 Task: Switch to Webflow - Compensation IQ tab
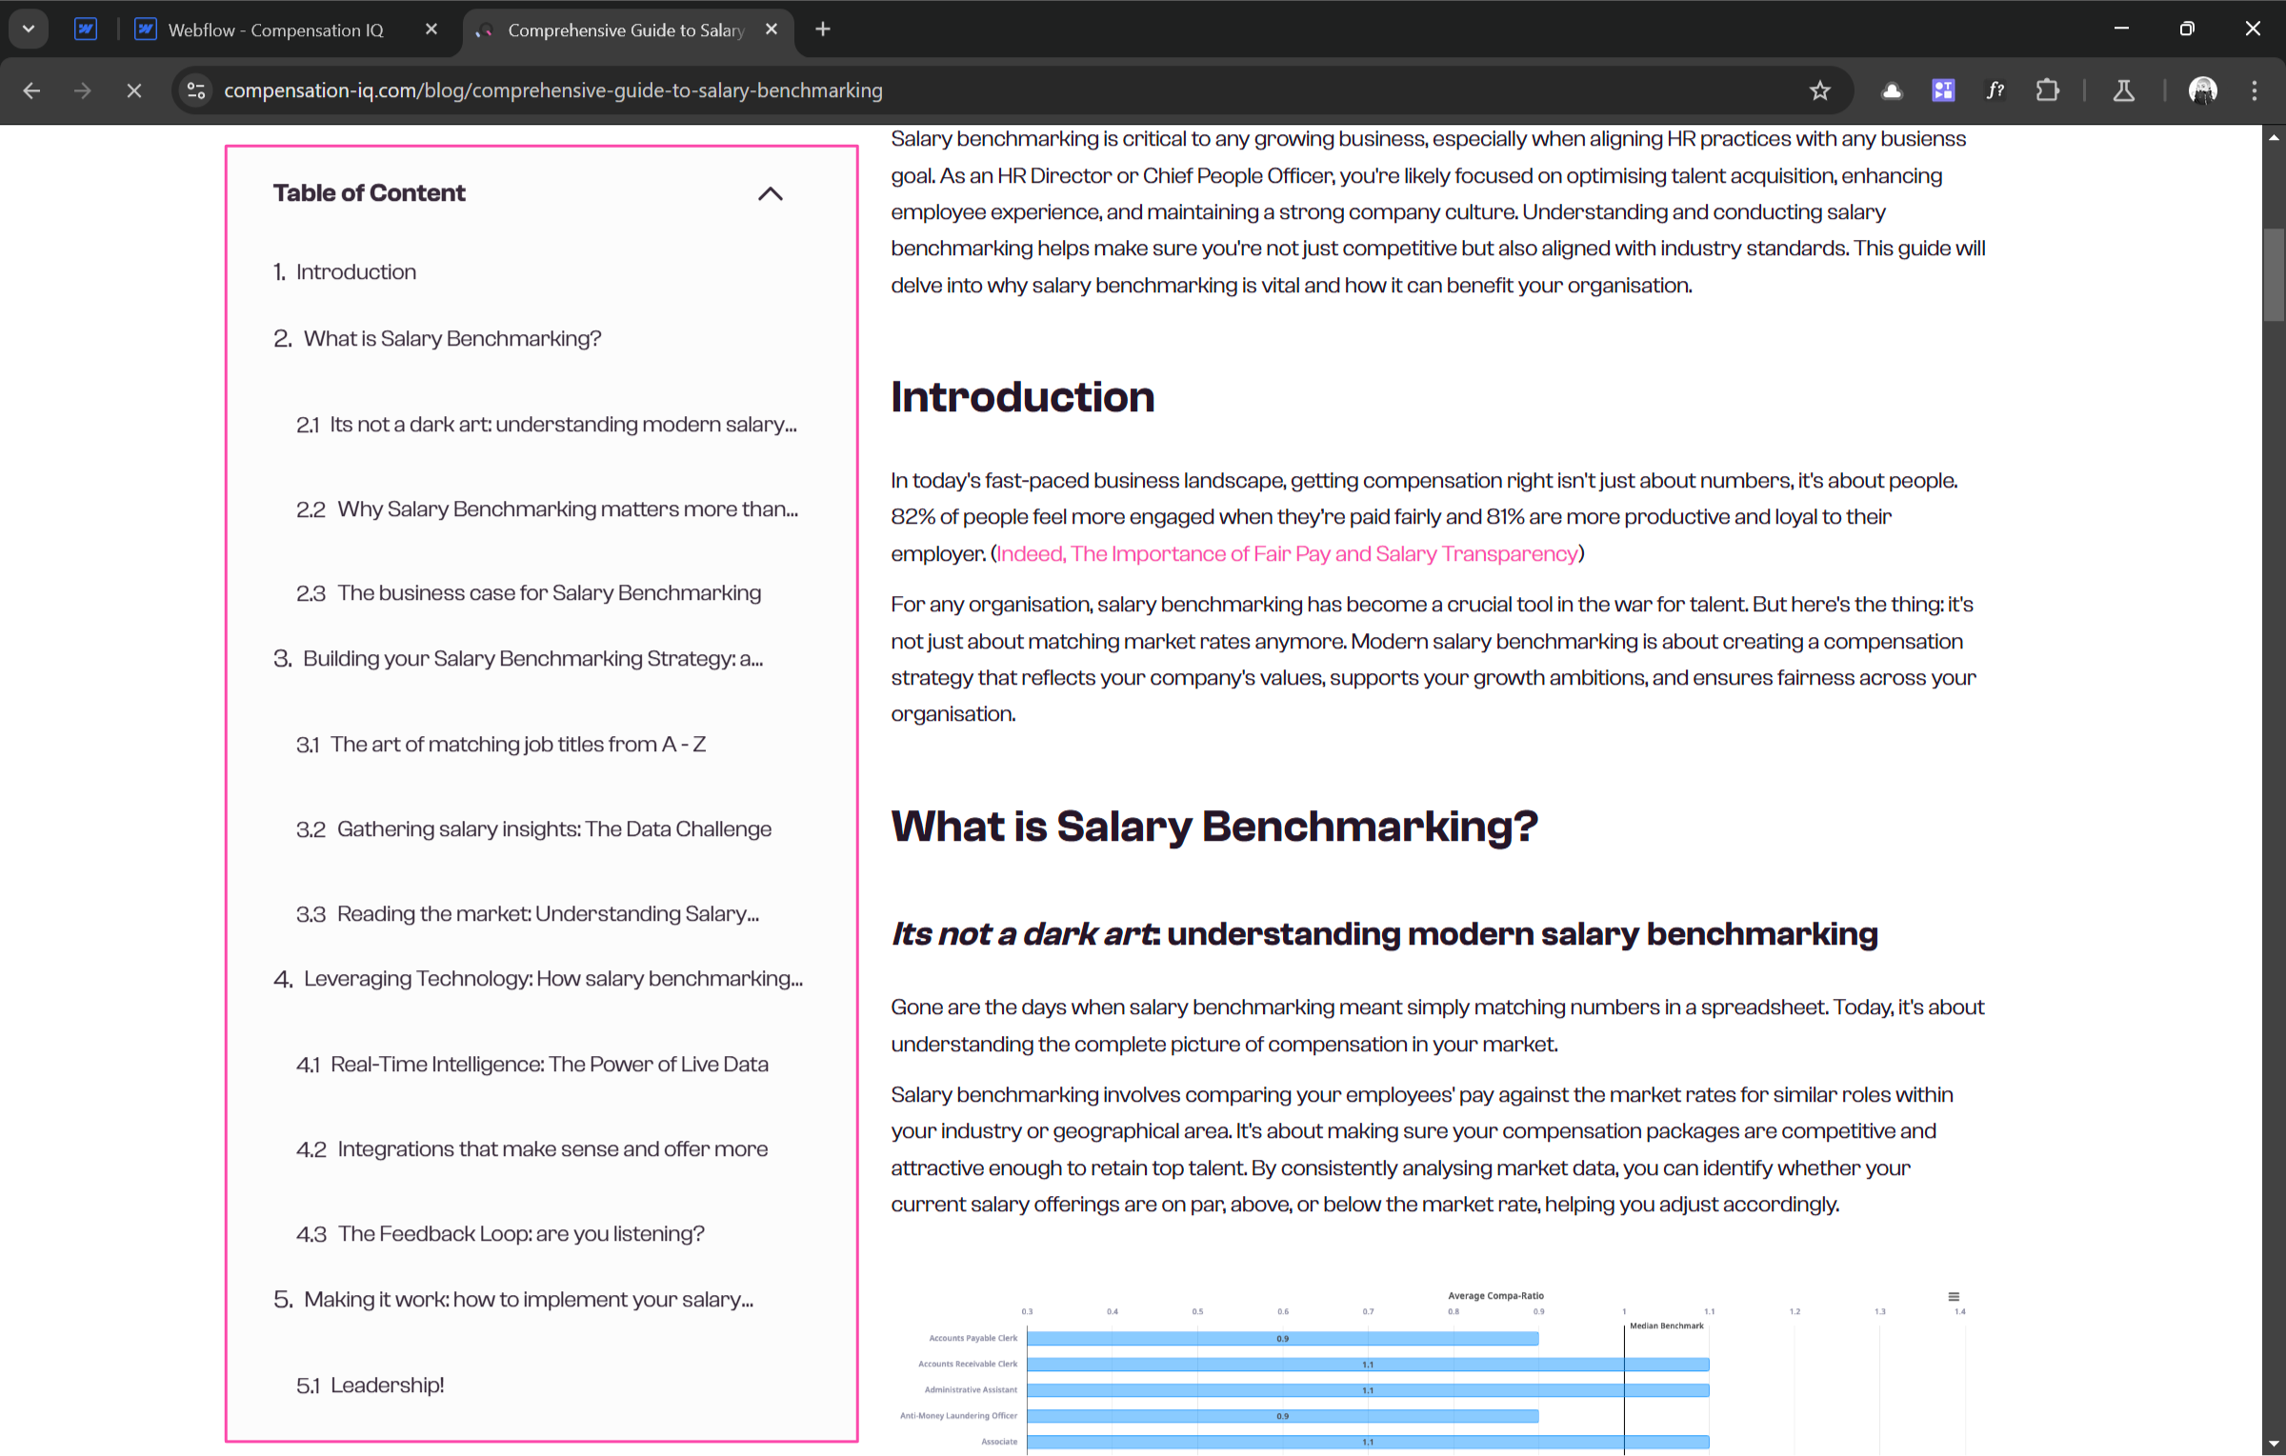click(276, 30)
